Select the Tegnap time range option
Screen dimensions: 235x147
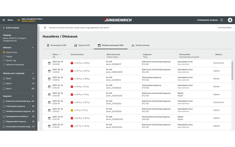pos(4,56)
